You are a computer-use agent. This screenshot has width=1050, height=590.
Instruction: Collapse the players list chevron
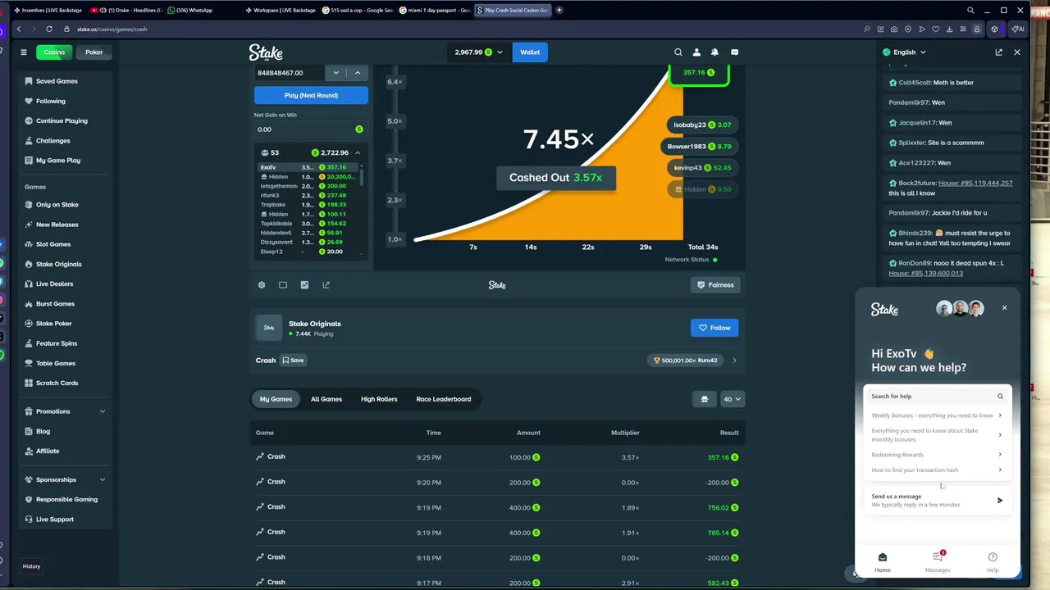(358, 153)
